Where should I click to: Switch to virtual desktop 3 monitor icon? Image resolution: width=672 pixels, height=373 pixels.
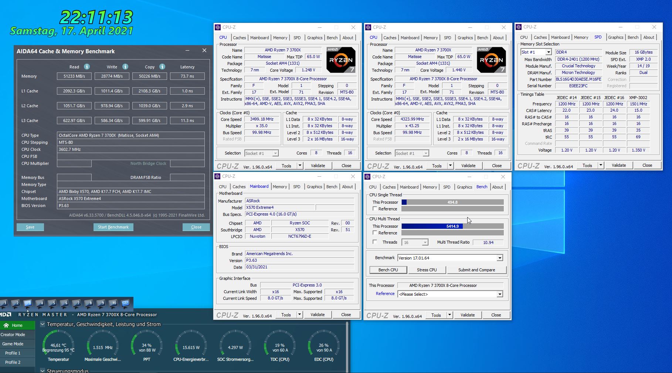coord(28,304)
